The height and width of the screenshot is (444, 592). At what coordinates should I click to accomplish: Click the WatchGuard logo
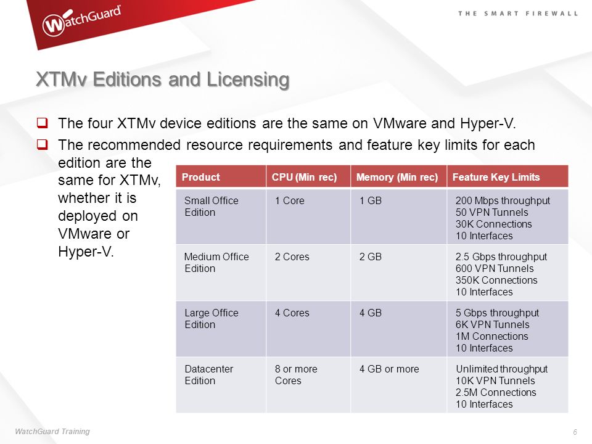click(x=82, y=21)
